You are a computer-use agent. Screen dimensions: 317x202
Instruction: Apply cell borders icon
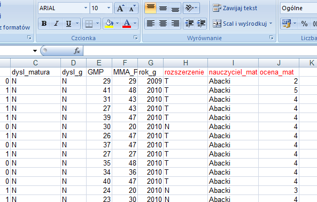[89, 24]
